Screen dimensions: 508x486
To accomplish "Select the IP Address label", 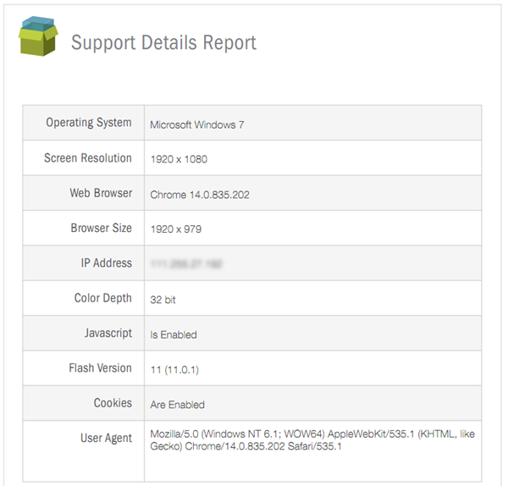I will (x=106, y=263).
